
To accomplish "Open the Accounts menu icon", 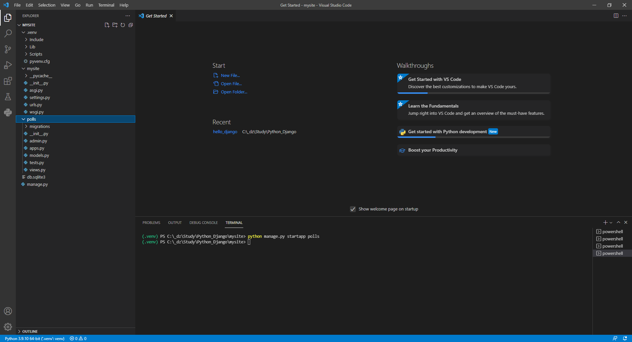I will [8, 311].
